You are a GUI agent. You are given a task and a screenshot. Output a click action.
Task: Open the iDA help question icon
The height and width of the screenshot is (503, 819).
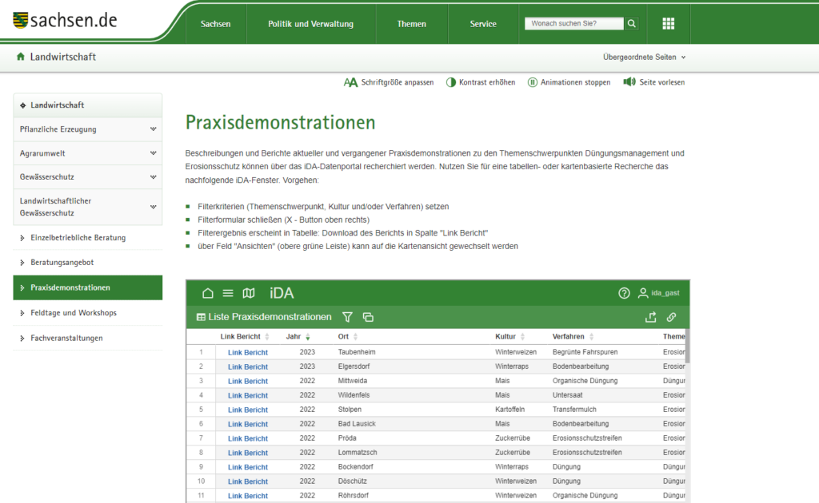[624, 293]
